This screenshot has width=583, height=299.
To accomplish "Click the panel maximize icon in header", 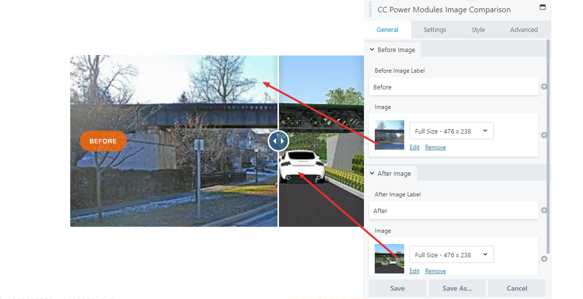I will pyautogui.click(x=542, y=7).
